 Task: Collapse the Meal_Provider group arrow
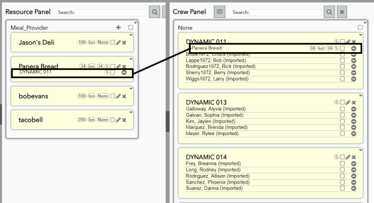click(135, 23)
